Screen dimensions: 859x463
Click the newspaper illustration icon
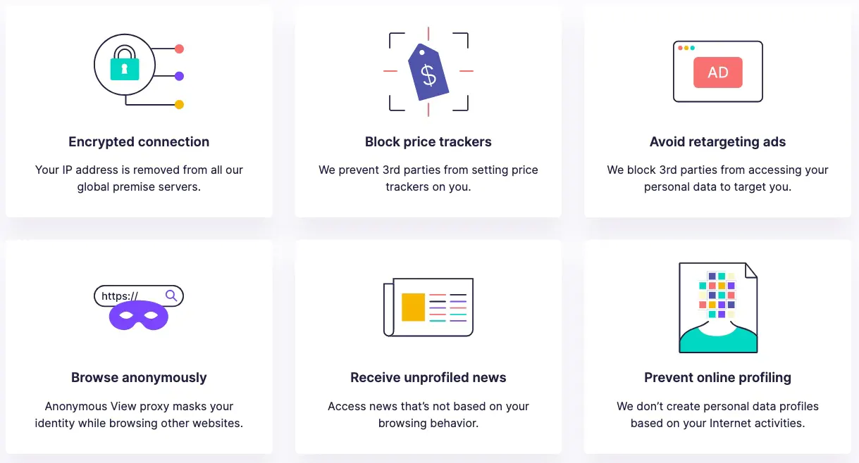point(428,307)
